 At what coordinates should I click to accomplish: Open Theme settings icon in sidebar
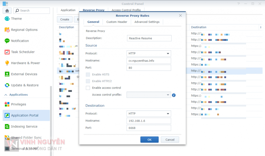point(7,19)
